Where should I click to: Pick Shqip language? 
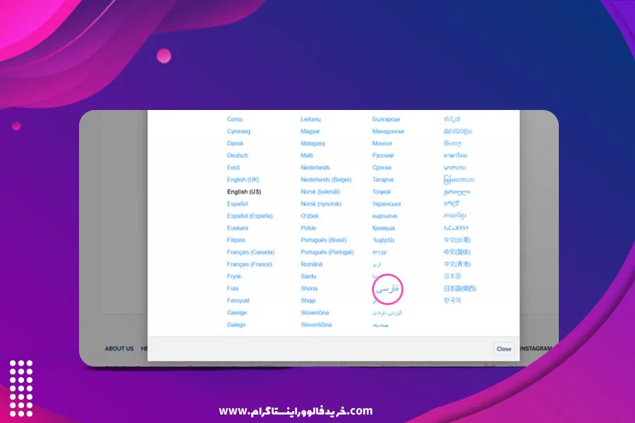(x=308, y=301)
